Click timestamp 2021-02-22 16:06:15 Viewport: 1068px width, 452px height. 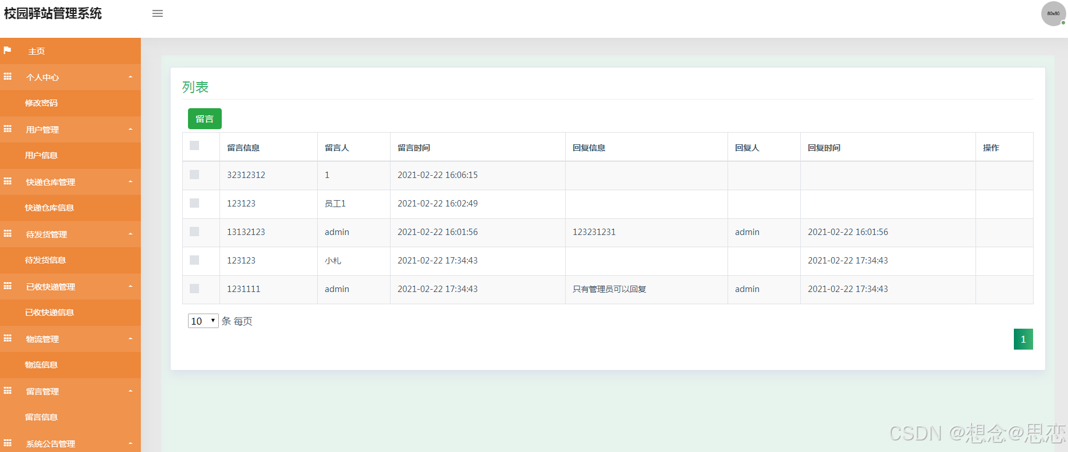(438, 175)
